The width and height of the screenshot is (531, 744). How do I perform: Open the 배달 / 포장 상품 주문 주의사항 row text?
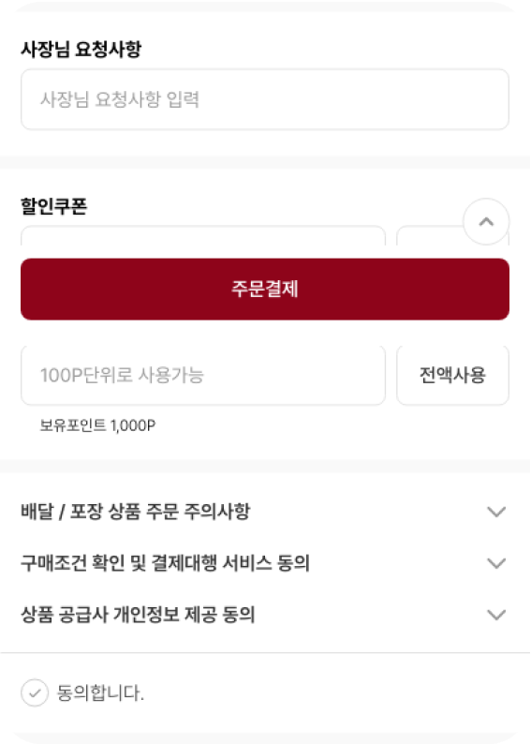pyautogui.click(x=135, y=512)
